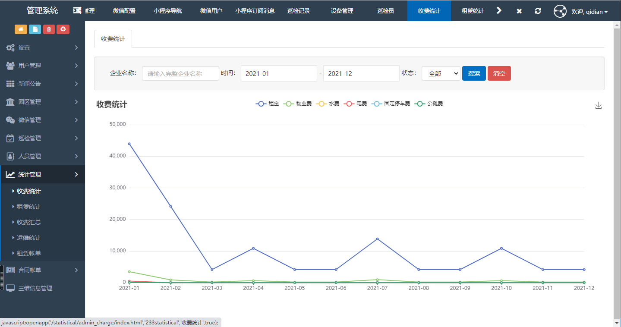
Task: Toggle the 物业费 series in the legend
Action: coord(298,104)
